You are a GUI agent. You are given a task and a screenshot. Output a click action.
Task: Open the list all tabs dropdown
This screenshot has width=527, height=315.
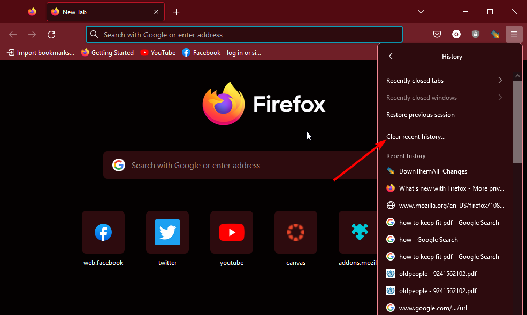pos(421,12)
